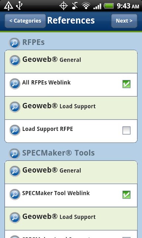
Task: Tap the Next button
Action: (124, 21)
